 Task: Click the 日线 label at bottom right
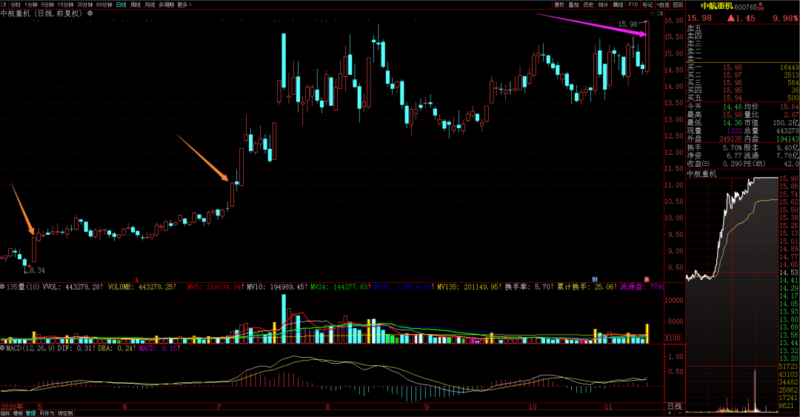[x=675, y=407]
